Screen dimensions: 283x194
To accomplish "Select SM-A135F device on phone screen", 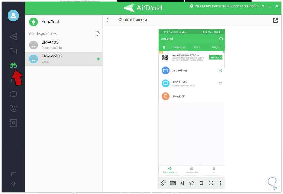I will click(x=192, y=96).
